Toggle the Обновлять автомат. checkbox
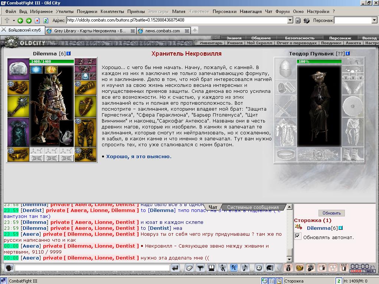 (298, 236)
